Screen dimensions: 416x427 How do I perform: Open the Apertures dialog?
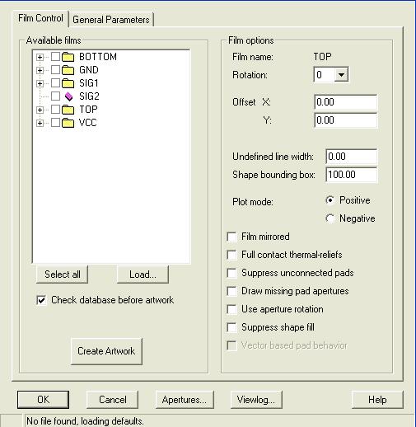tap(185, 400)
